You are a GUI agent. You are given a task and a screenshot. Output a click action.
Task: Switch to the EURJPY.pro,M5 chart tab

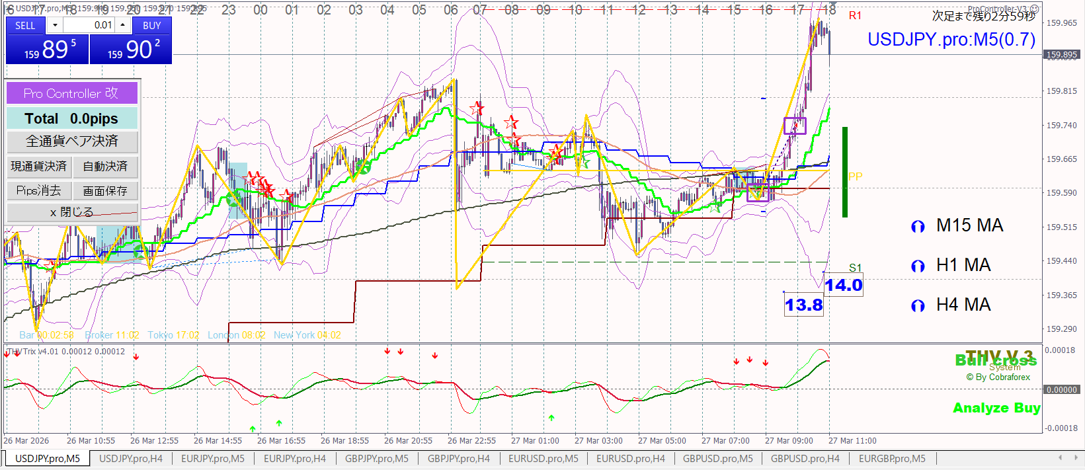212,459
